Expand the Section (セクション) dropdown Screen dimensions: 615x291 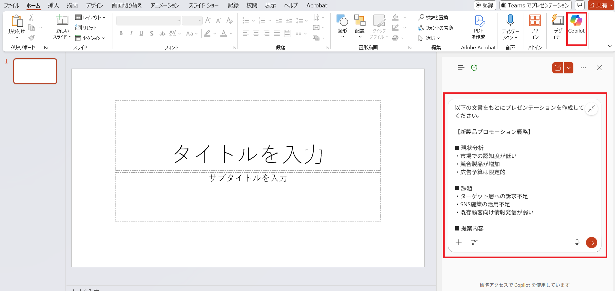click(90, 38)
